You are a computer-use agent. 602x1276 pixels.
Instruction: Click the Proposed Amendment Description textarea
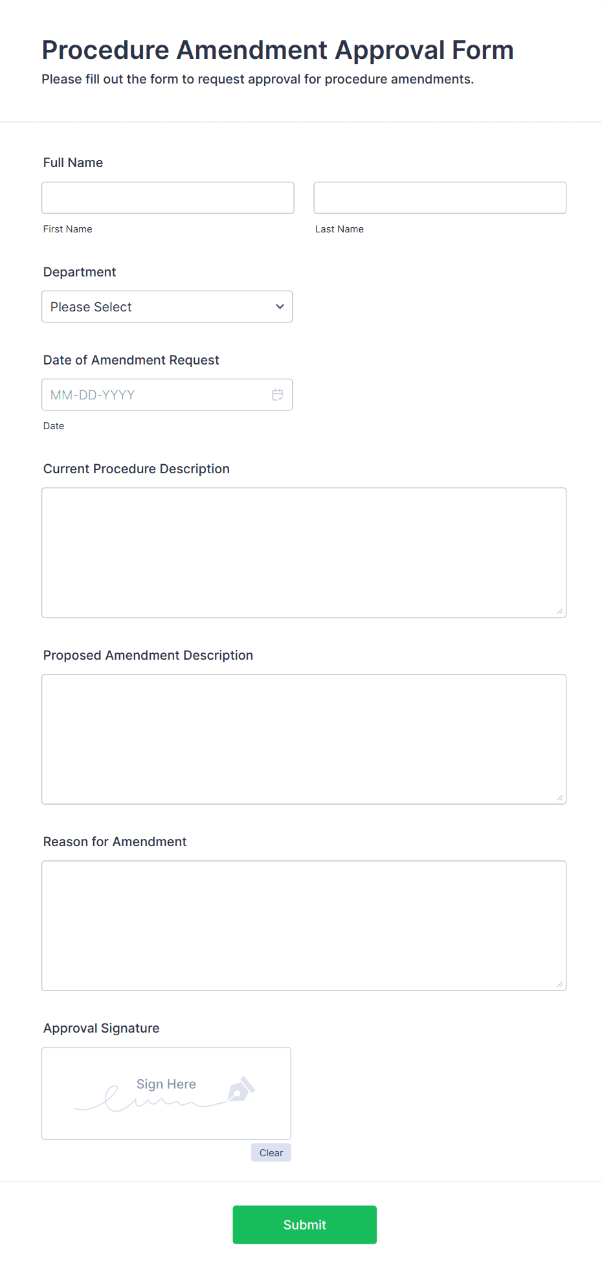coord(304,739)
